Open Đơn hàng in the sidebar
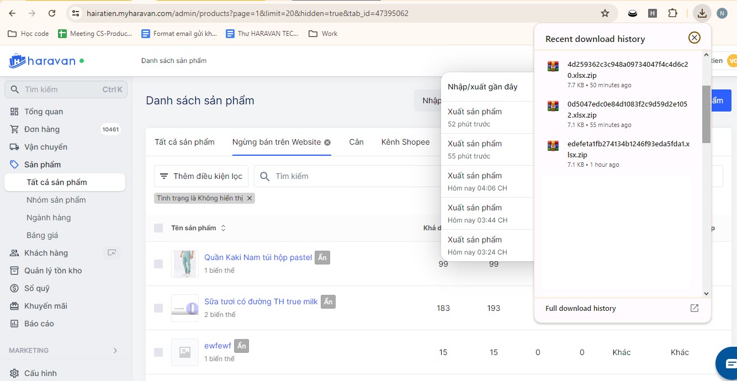This screenshot has height=381, width=737. [x=42, y=129]
